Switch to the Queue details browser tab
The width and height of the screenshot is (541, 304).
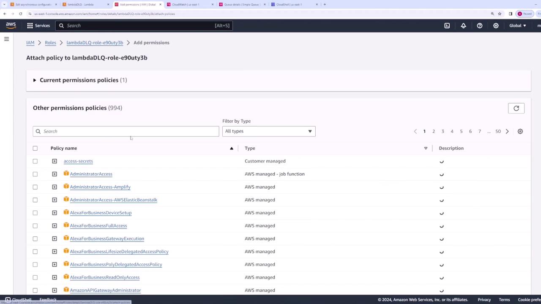pos(242,5)
